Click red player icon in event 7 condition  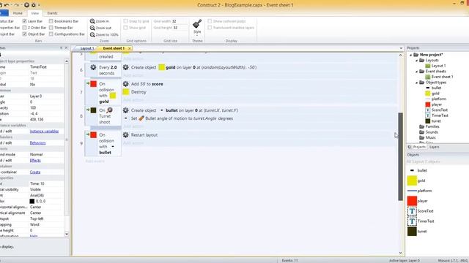[x=93, y=84]
